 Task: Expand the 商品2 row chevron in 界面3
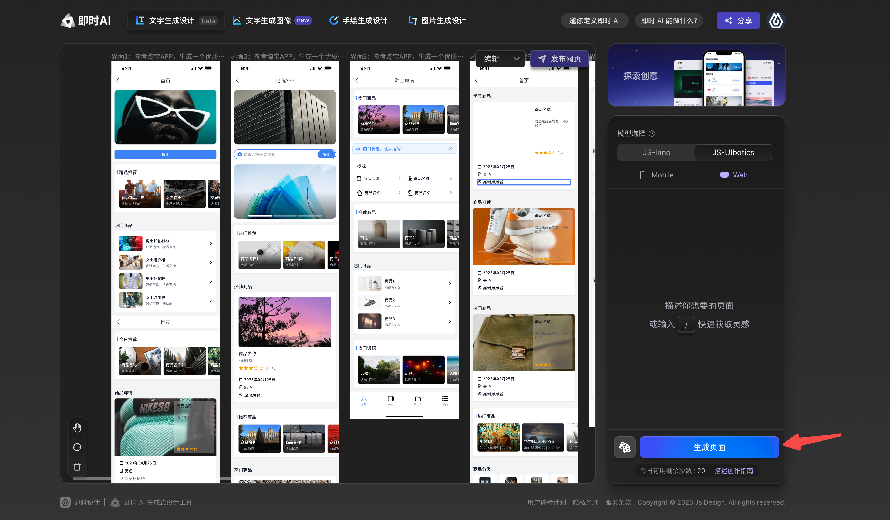click(x=450, y=302)
